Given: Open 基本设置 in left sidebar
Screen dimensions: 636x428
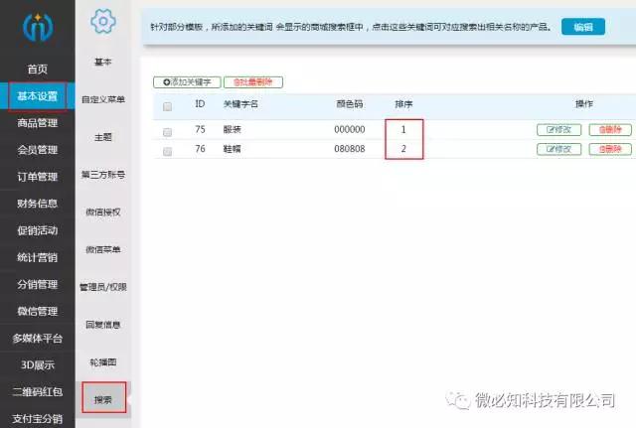Looking at the screenshot, I should pos(37,96).
